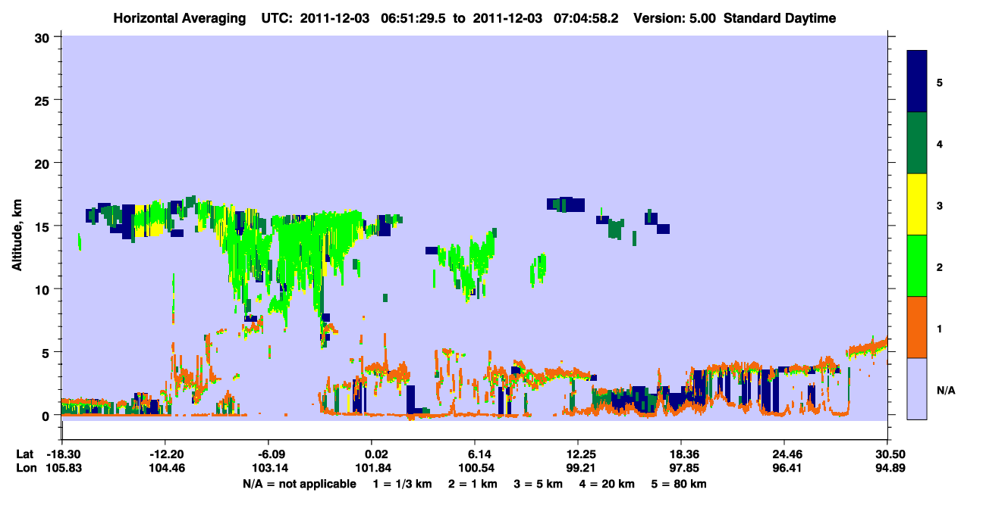Screen dimensions: 986x505
Task: Click colorbar label '2'
Action: point(940,266)
